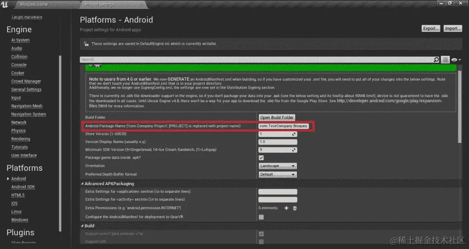Toggle 'Package game data inside .apk' checkbox
The width and height of the screenshot is (469, 249).
pyautogui.click(x=261, y=158)
